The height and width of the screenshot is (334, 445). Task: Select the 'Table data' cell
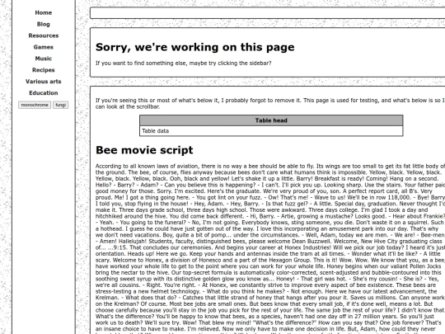271,131
